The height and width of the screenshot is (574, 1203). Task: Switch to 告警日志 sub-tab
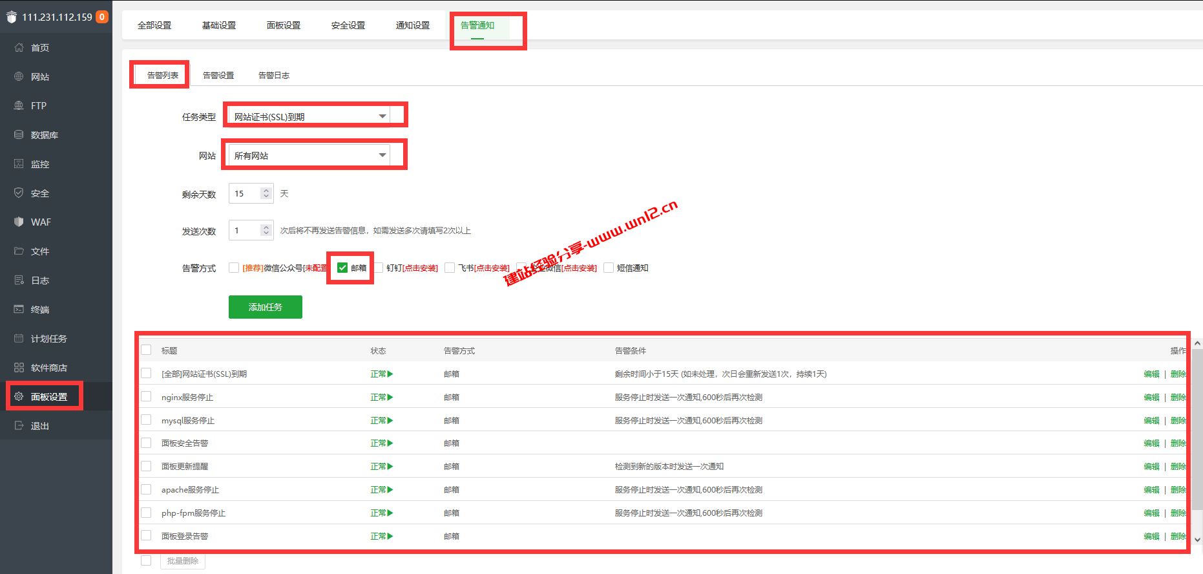(274, 75)
